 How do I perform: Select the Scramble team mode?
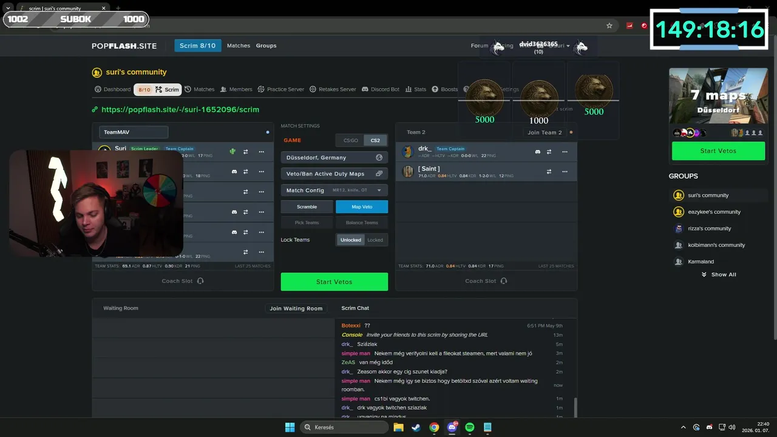coord(307,207)
